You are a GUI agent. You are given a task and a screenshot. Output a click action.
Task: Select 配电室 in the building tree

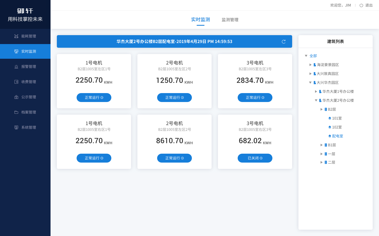pyautogui.click(x=337, y=136)
